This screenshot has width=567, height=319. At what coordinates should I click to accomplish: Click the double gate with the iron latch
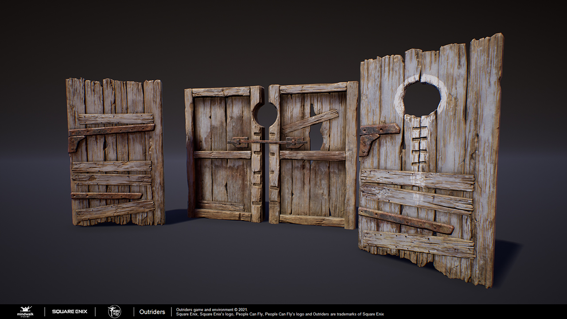(272, 155)
